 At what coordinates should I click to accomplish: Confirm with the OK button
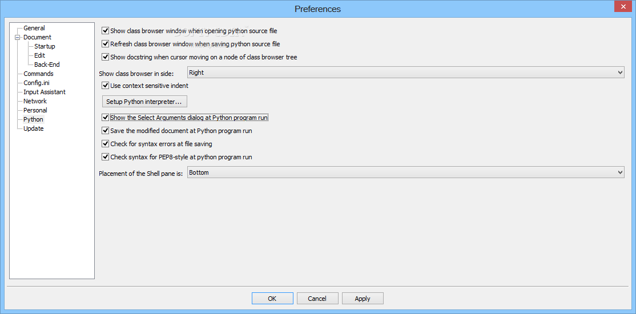[x=272, y=299]
